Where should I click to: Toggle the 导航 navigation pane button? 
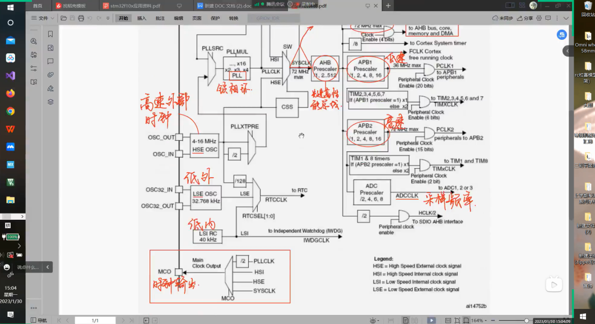pos(39,320)
